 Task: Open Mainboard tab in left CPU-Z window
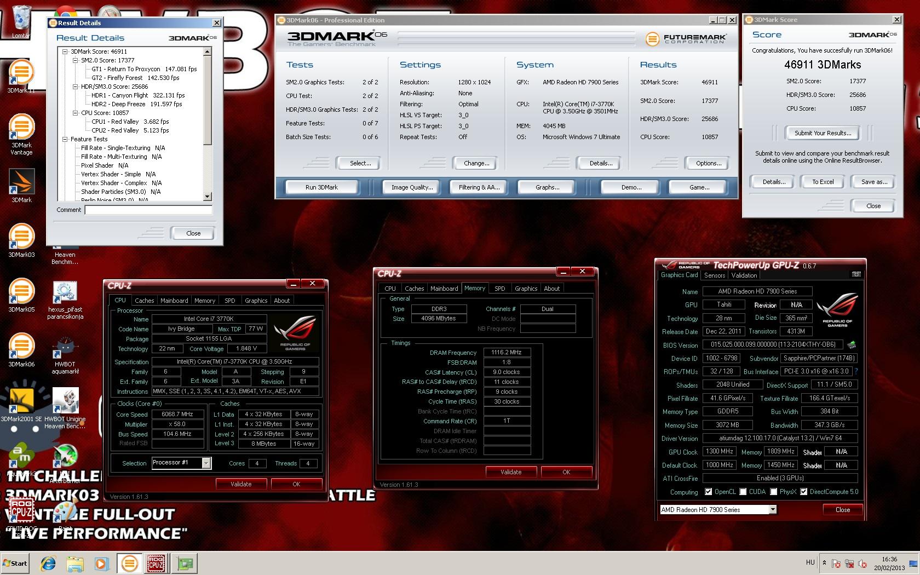point(174,301)
